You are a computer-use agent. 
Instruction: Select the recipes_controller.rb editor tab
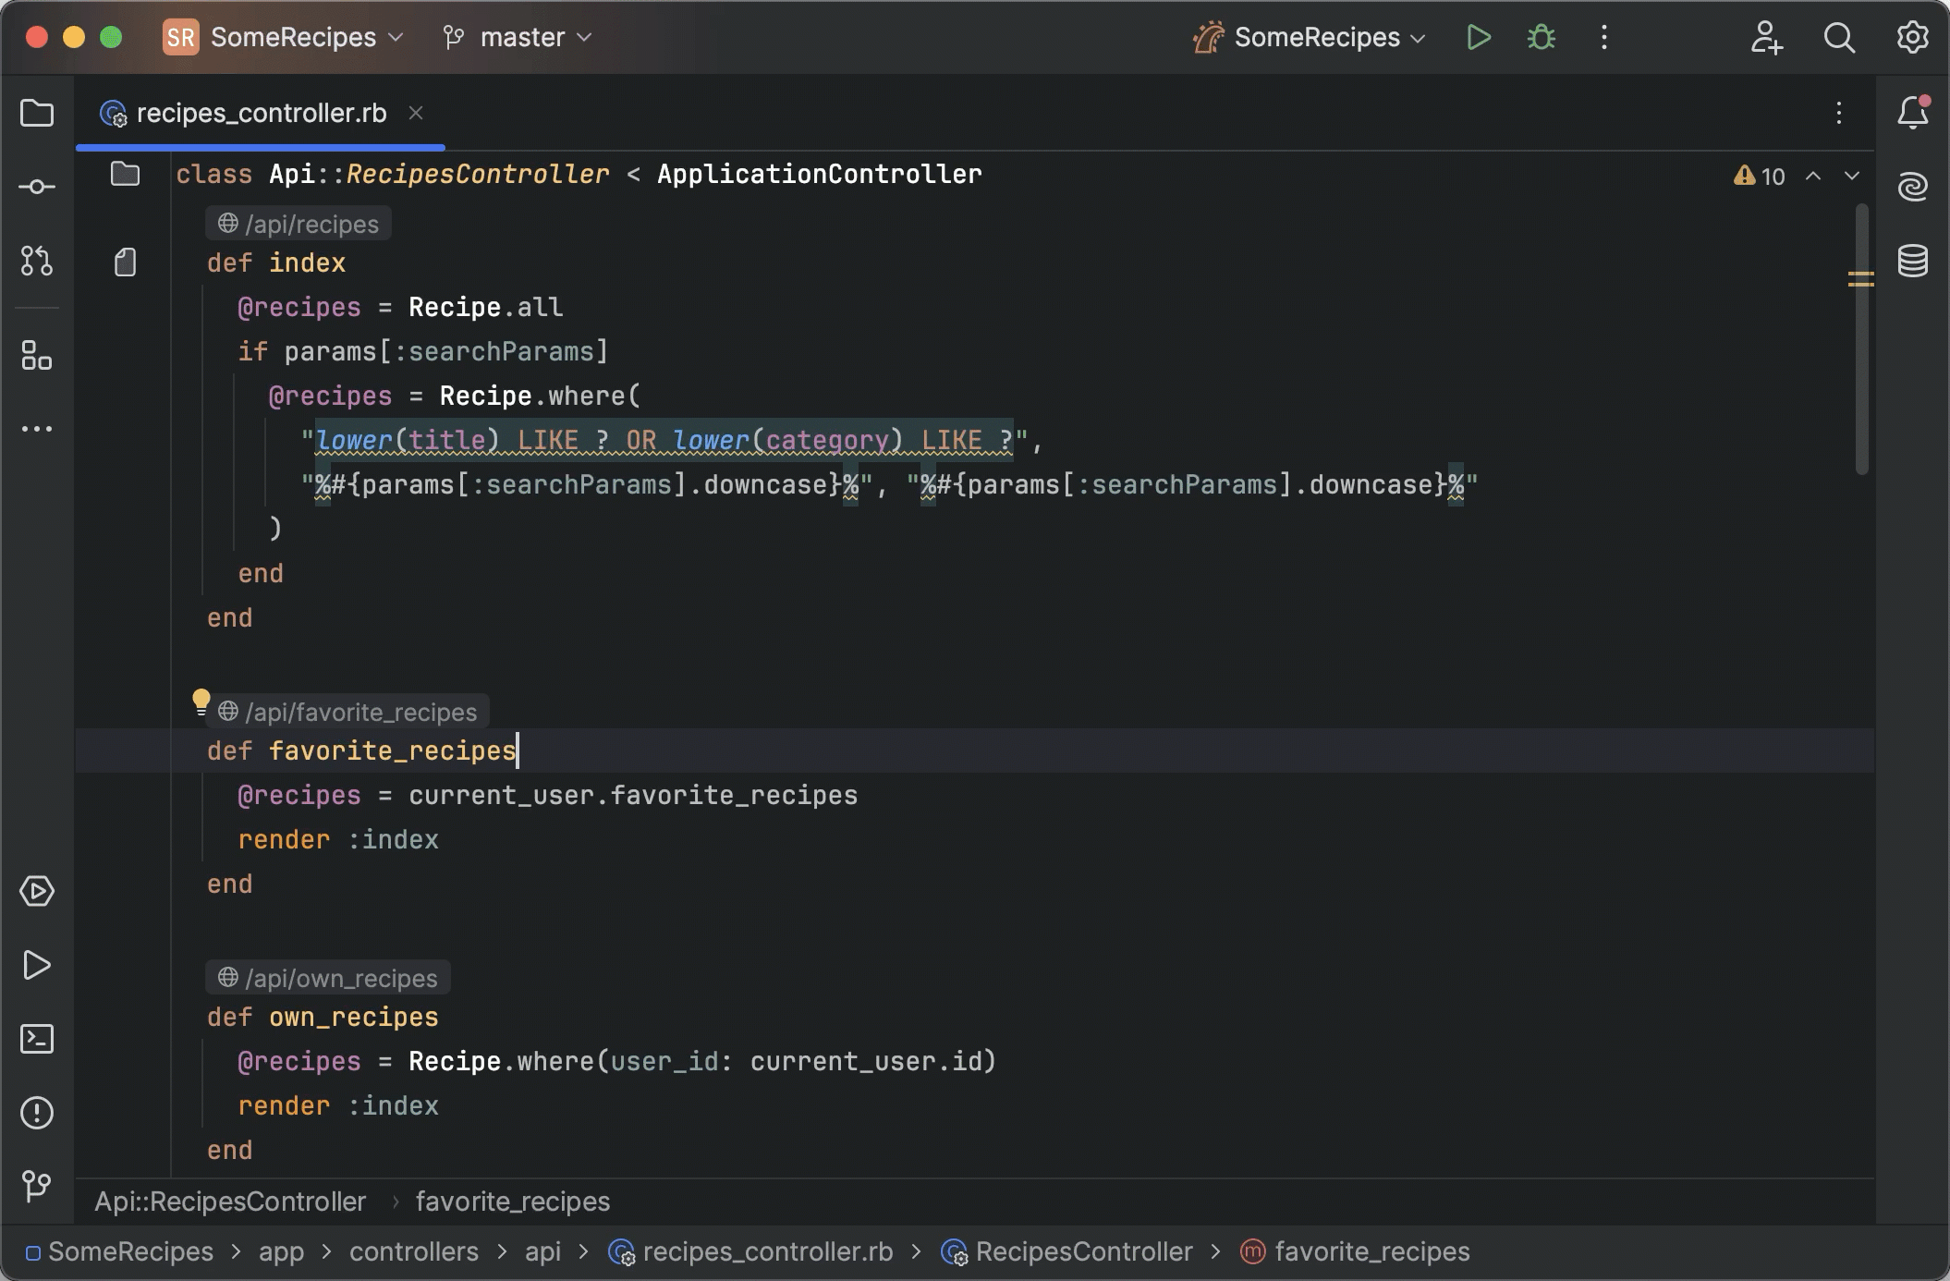(261, 114)
